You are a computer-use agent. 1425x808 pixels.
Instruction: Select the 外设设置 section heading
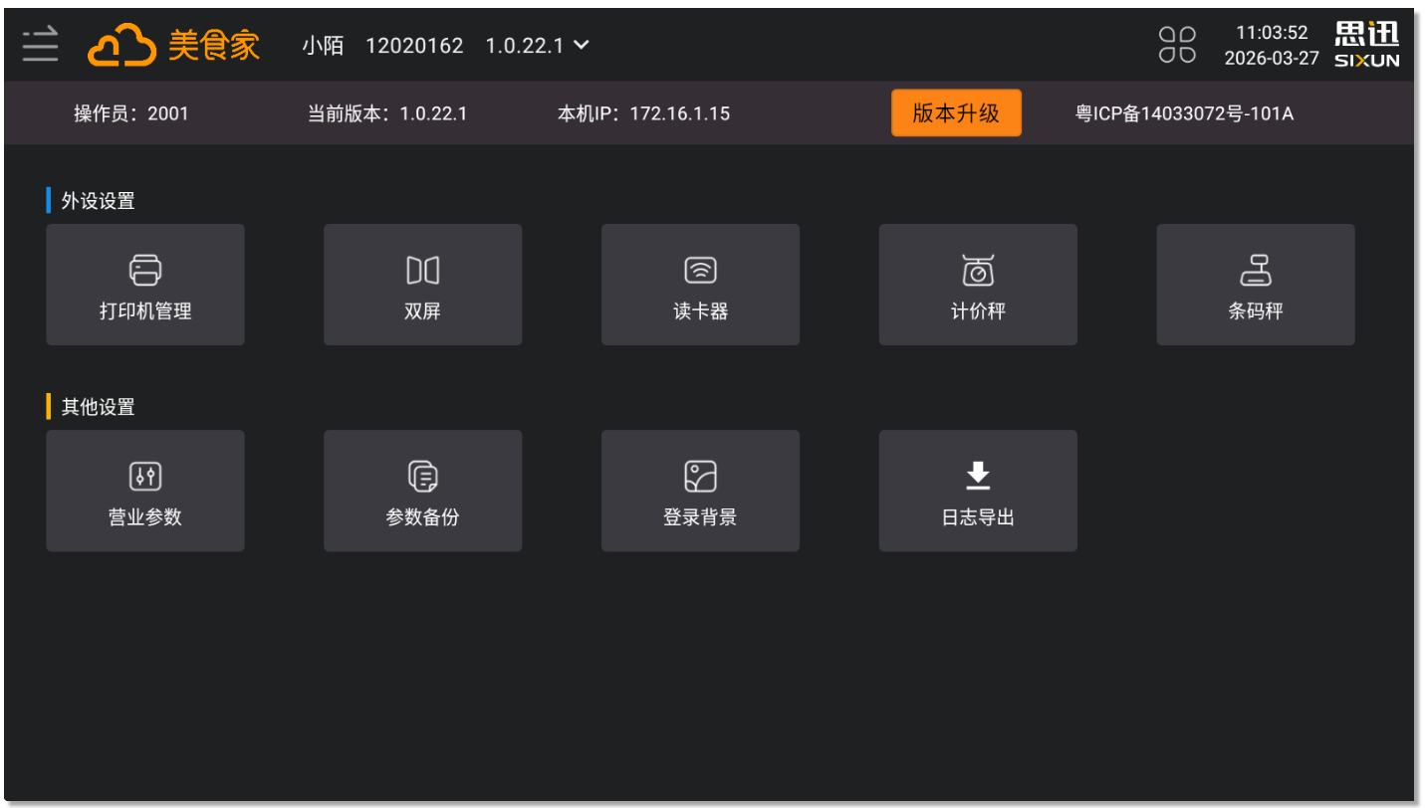[x=98, y=201]
